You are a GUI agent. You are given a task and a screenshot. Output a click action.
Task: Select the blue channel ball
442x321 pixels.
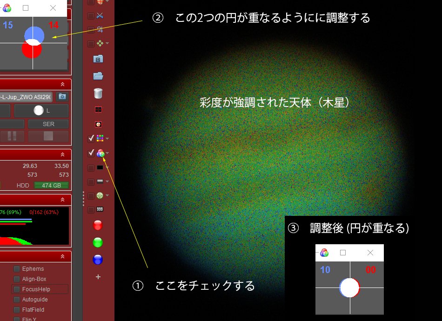[98, 260]
